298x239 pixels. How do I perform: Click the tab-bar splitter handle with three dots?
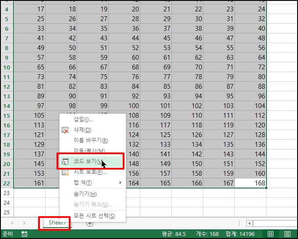click(239, 223)
